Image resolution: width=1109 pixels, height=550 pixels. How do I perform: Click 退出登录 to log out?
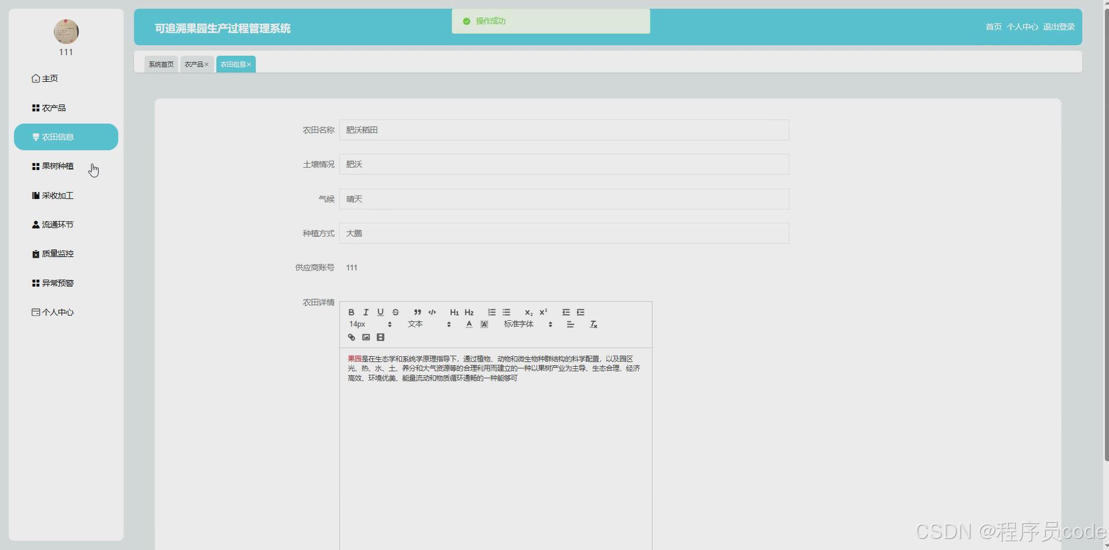1059,27
